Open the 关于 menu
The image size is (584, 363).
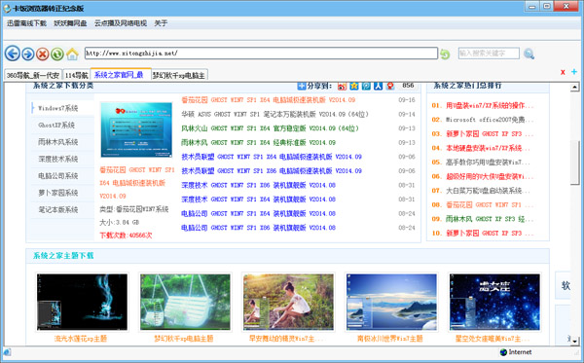pos(161,23)
